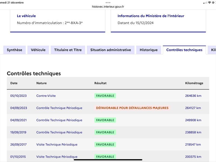Tap the three-dots multitasking icon at top

(108, 3)
